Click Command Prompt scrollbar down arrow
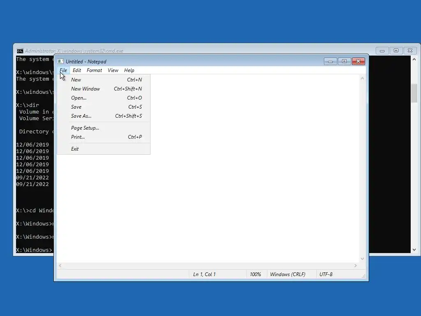The height and width of the screenshot is (316, 421). [414, 250]
